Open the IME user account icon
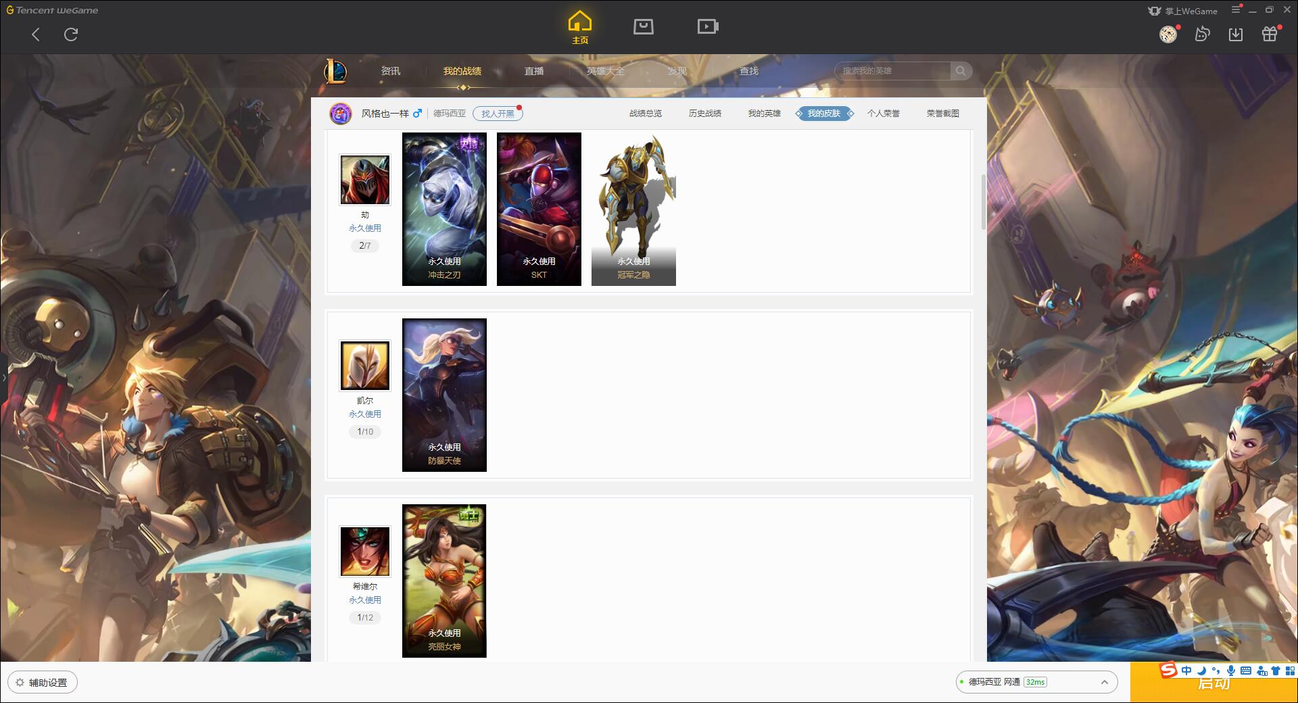This screenshot has height=703, width=1298. [x=1261, y=671]
